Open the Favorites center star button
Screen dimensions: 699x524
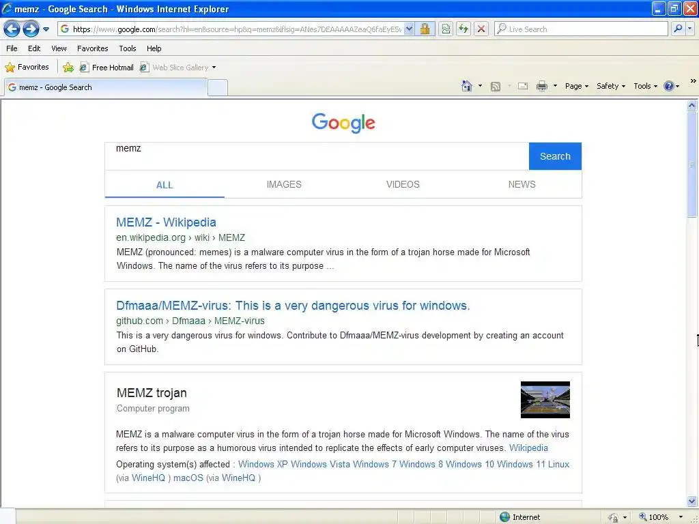(x=27, y=68)
